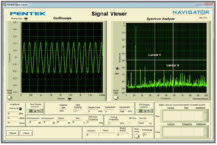The width and height of the screenshot is (217, 145).
Task: Select the pan hand tool in FFT Display Controls
Action: [x=148, y=111]
